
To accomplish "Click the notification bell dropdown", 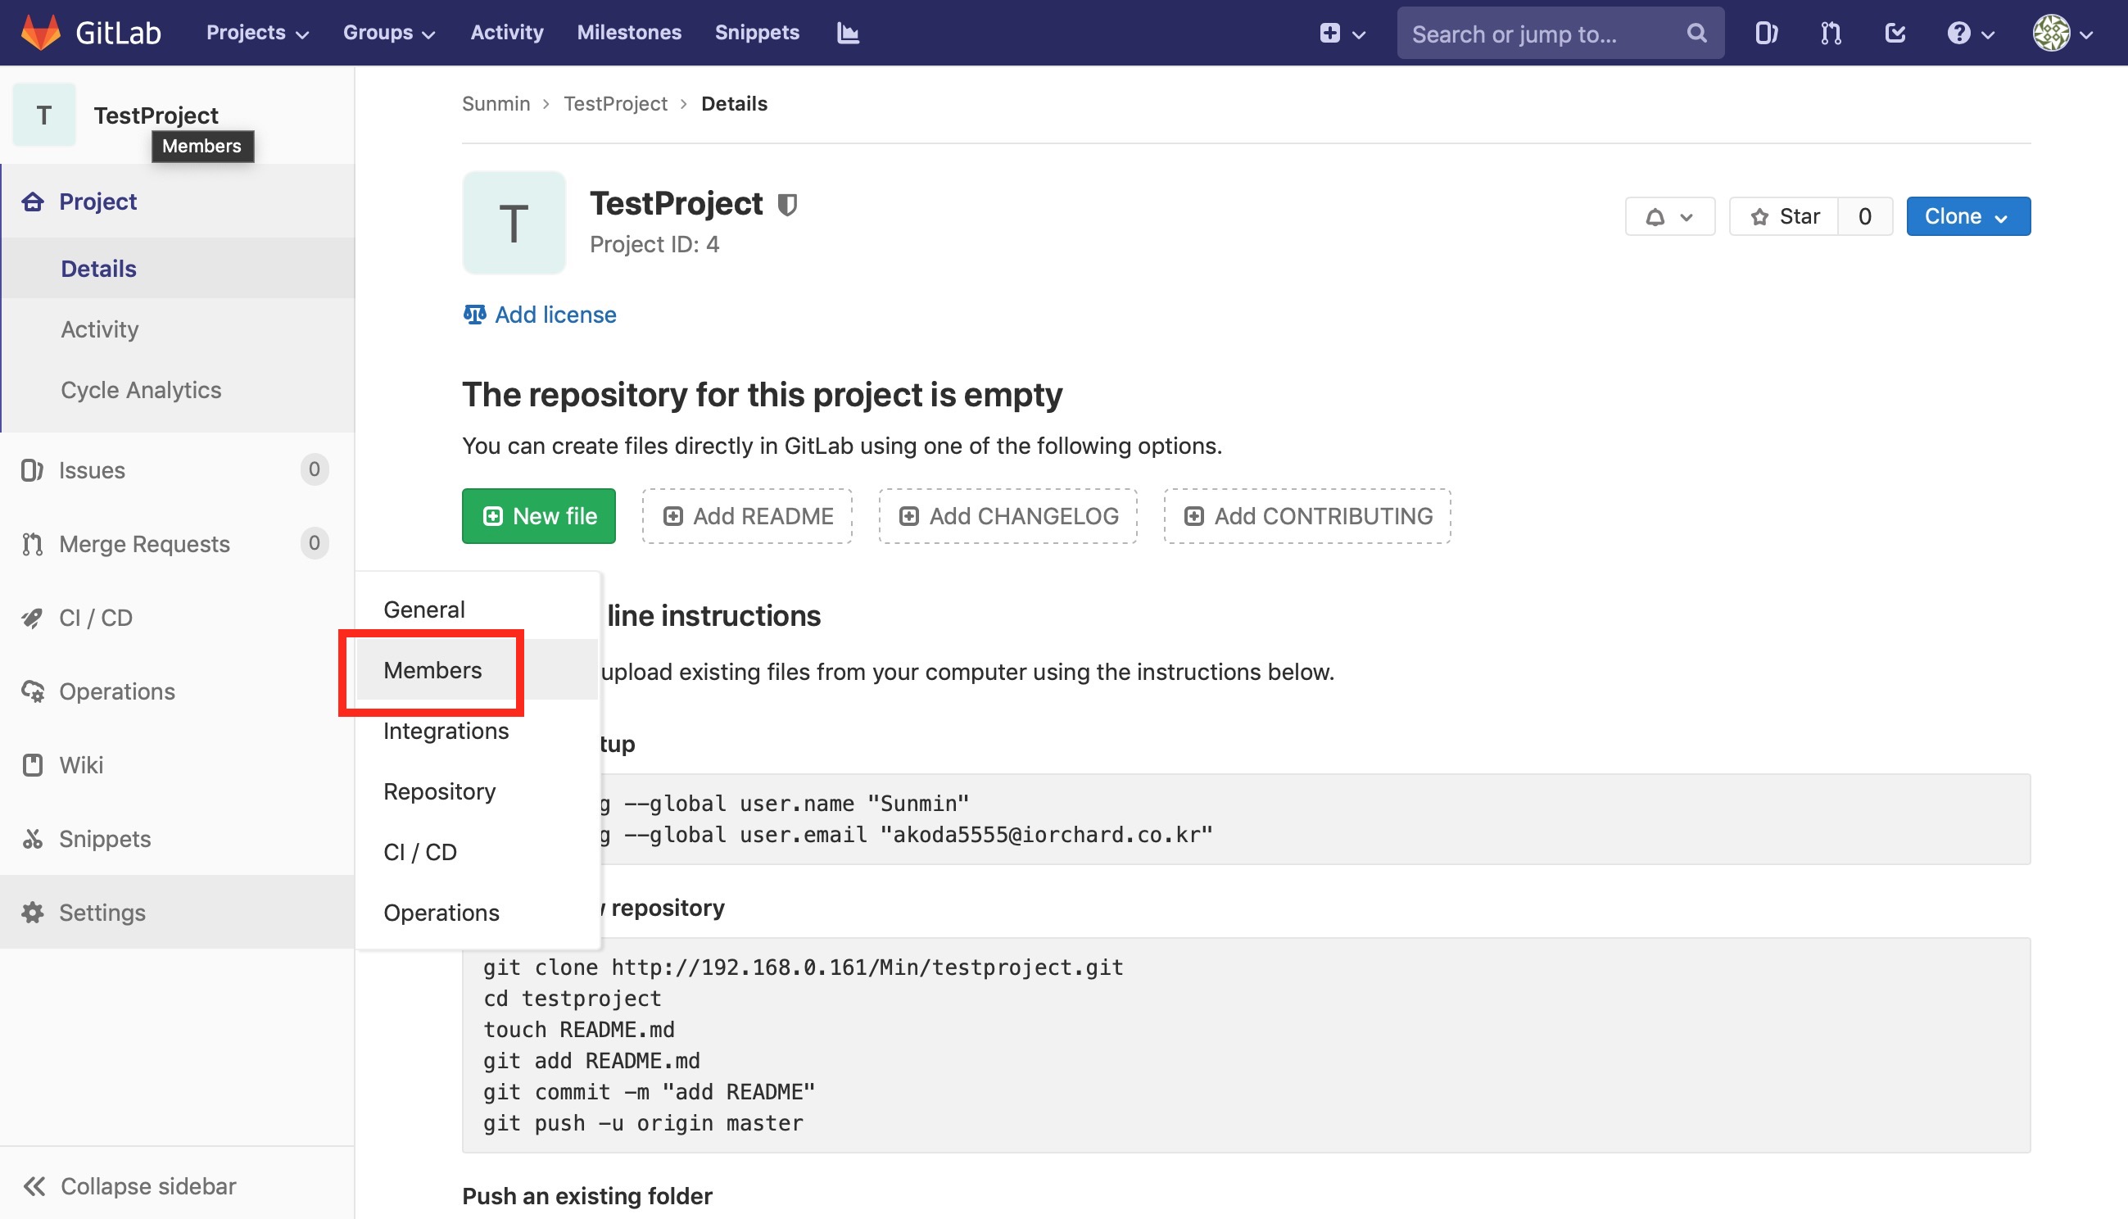I will coord(1669,217).
